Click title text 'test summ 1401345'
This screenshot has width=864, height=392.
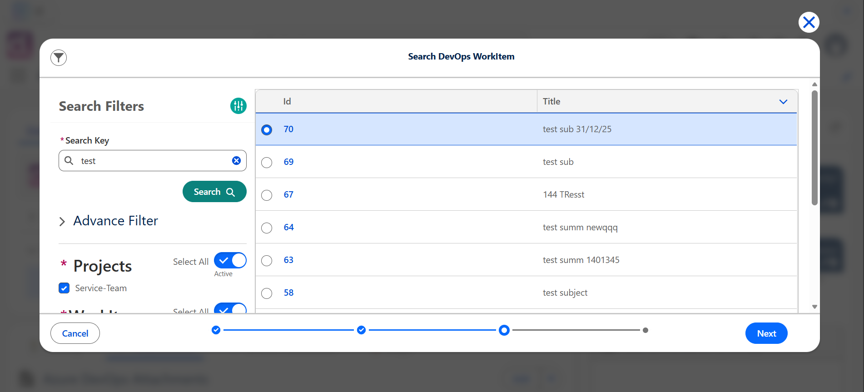point(581,260)
